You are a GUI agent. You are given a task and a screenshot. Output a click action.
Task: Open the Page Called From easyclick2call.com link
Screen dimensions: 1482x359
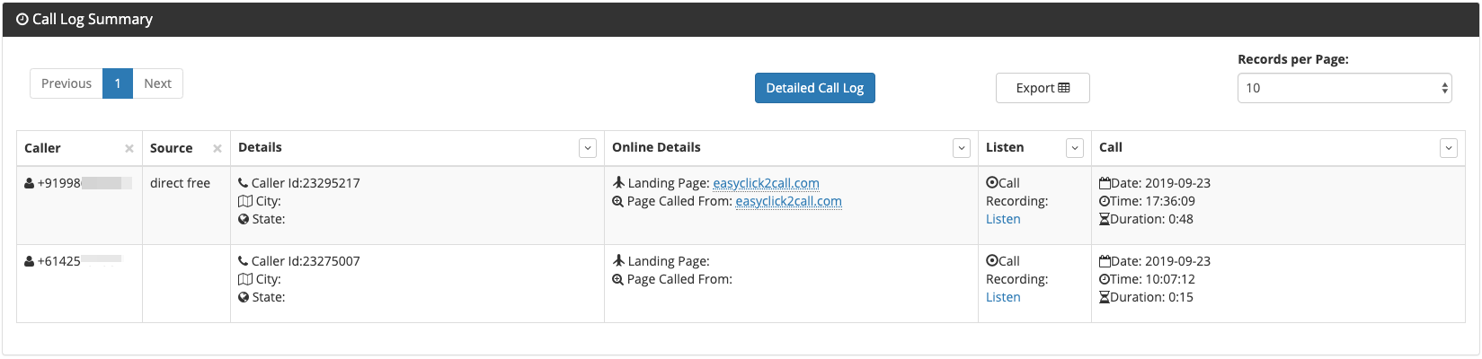(x=788, y=201)
